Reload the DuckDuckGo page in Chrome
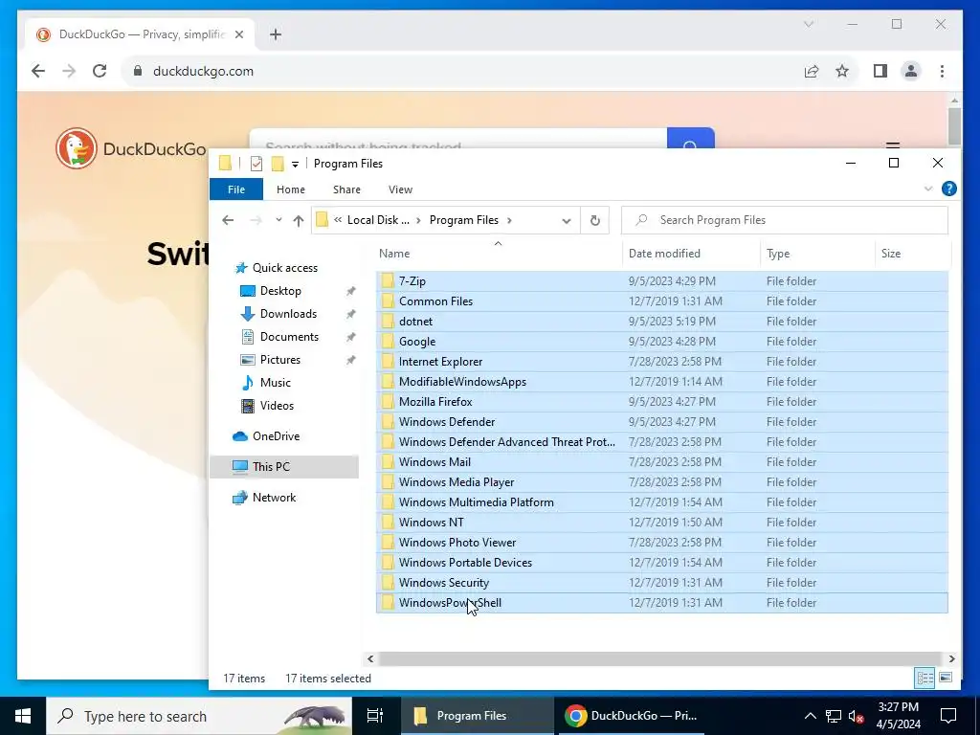This screenshot has height=735, width=980. tap(100, 71)
